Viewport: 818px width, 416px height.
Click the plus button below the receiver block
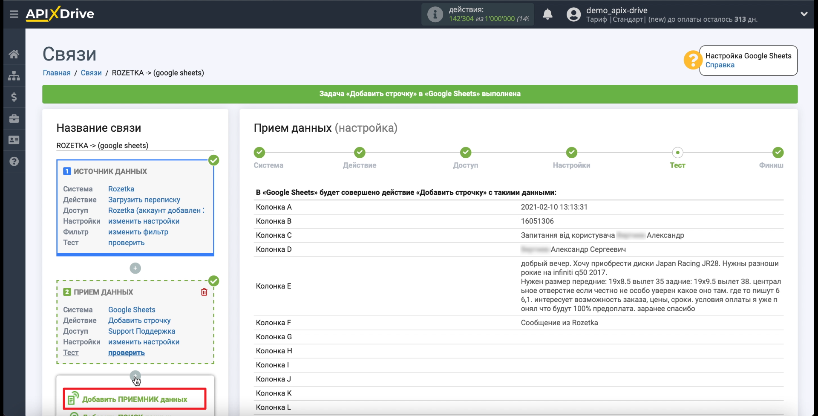tap(135, 376)
